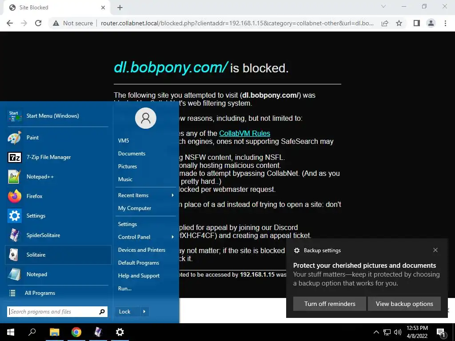Open Chrome profile avatar menu
The width and height of the screenshot is (455, 341).
431,23
